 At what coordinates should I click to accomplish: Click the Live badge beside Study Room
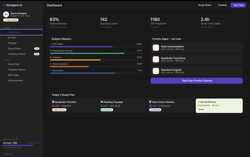(x=37, y=48)
